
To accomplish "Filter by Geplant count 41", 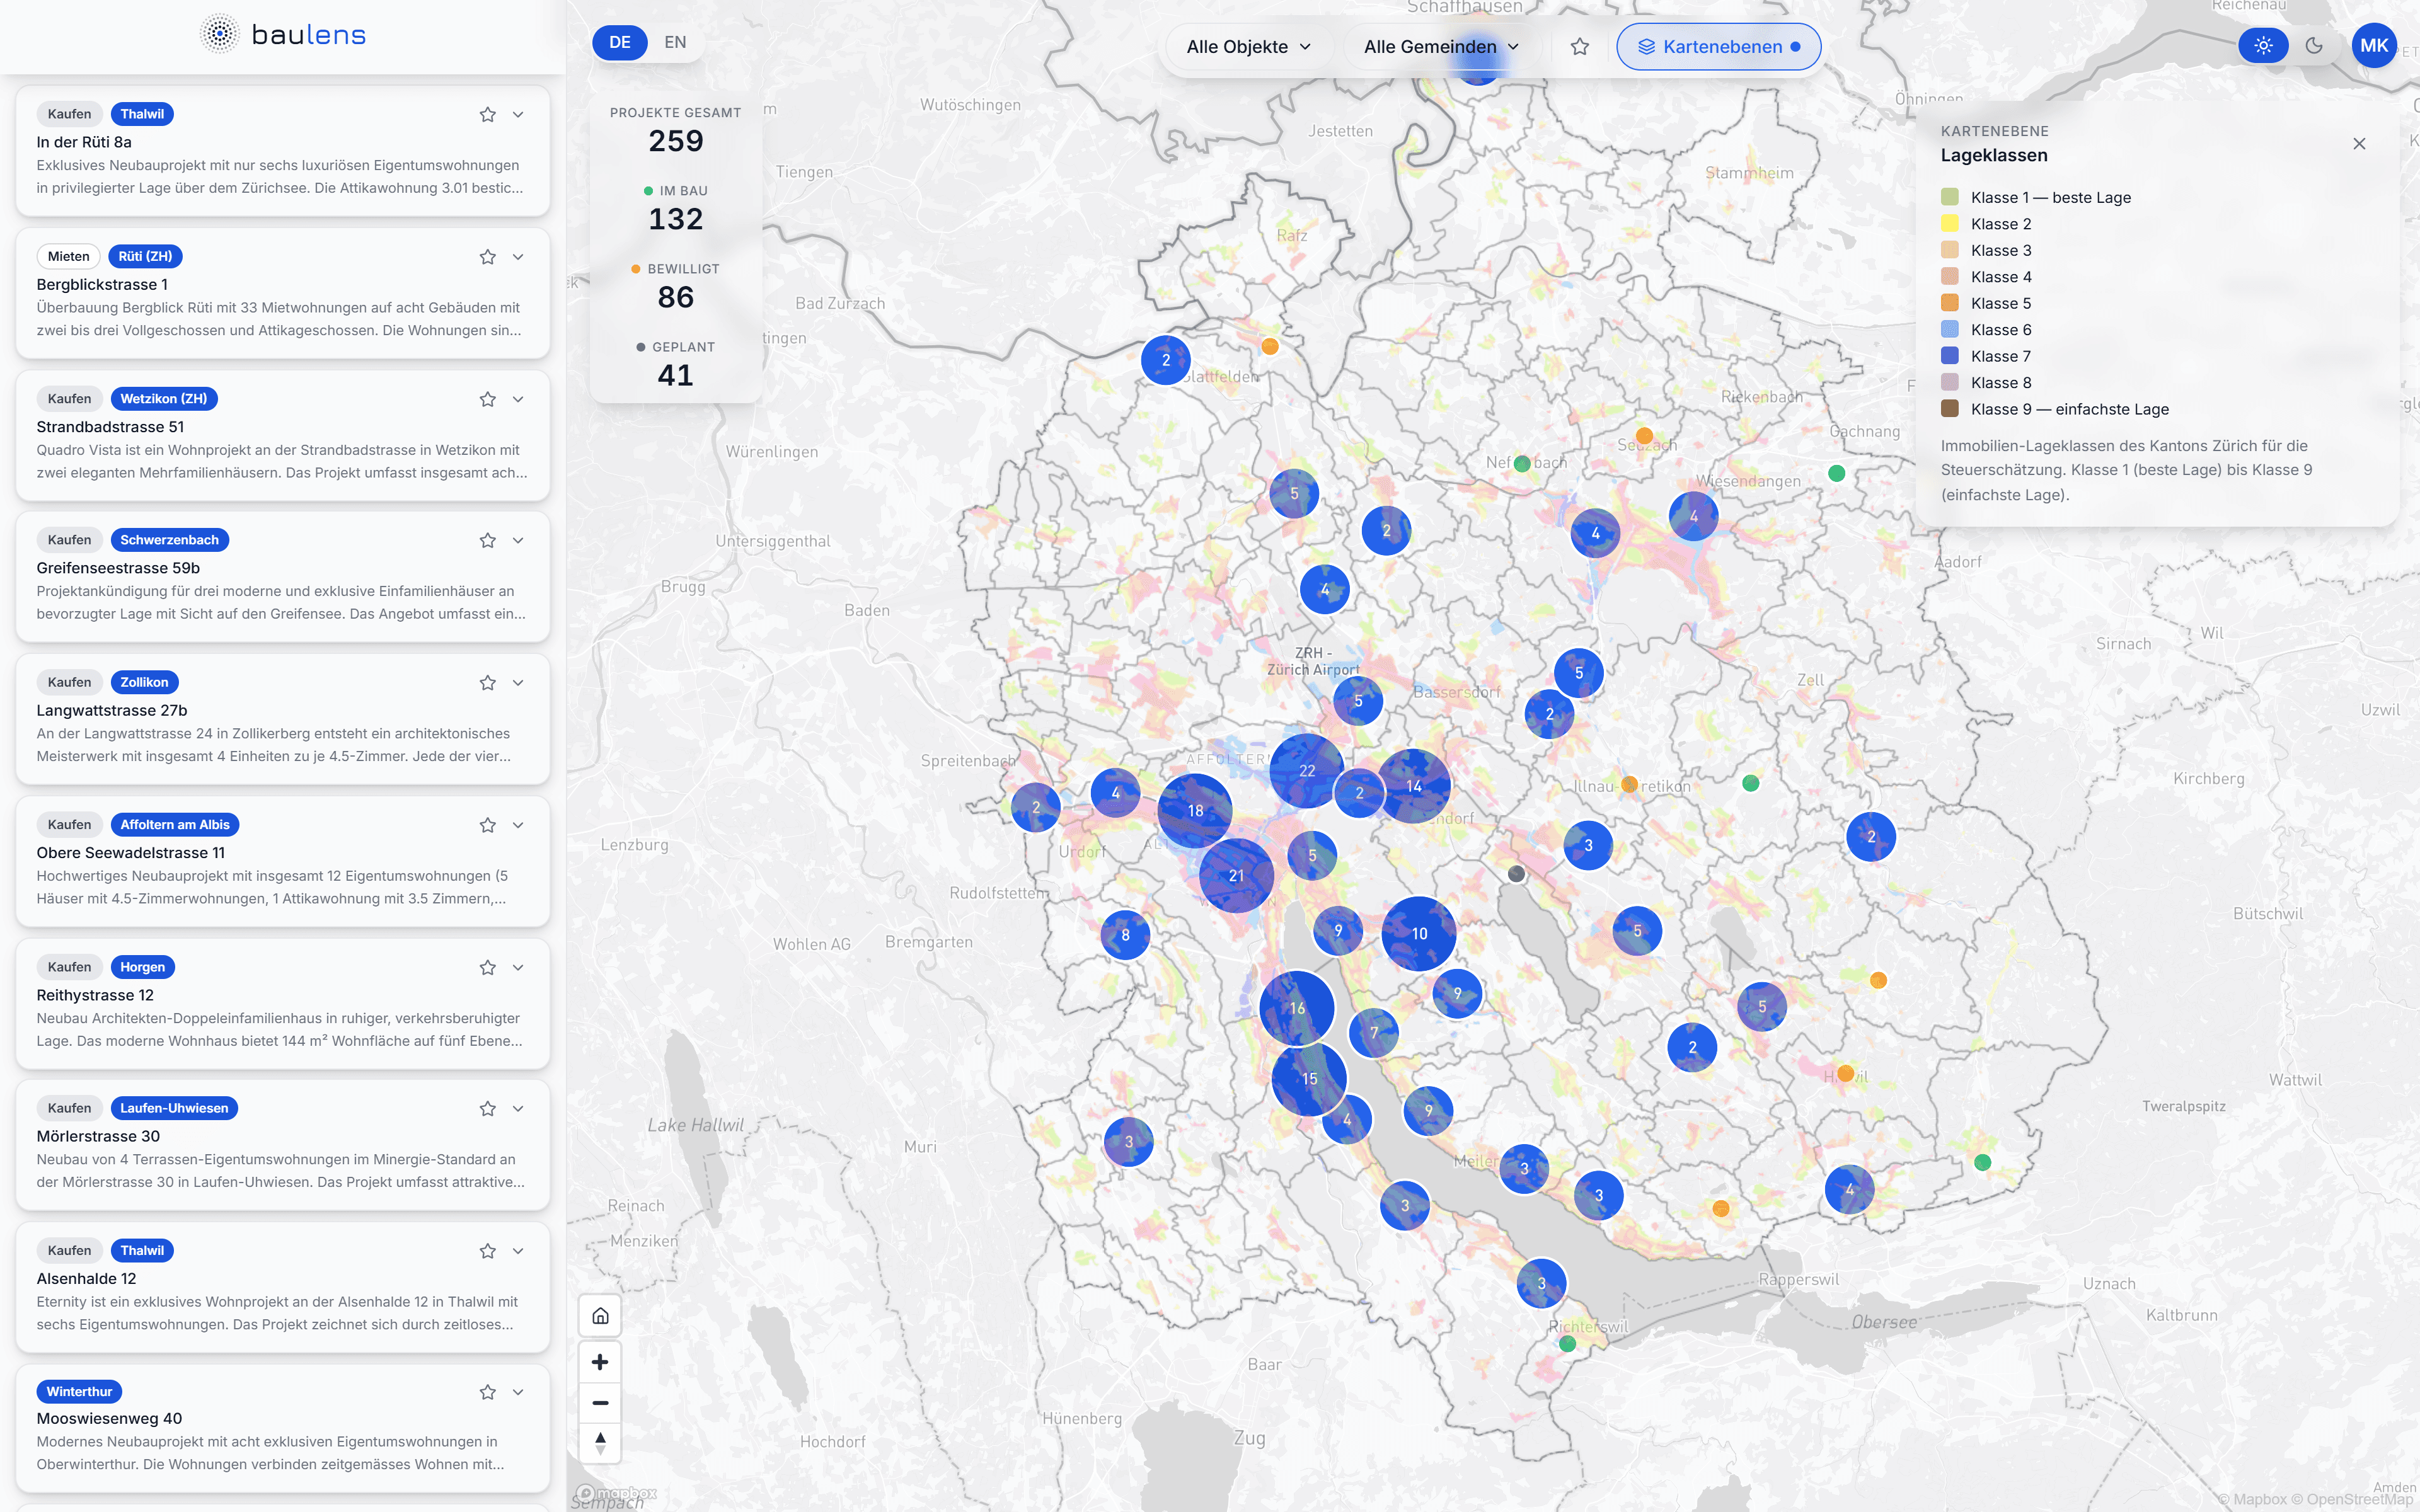I will (676, 365).
